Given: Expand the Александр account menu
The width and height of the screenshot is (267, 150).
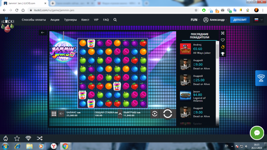Looking at the screenshot, I should point(215,20).
